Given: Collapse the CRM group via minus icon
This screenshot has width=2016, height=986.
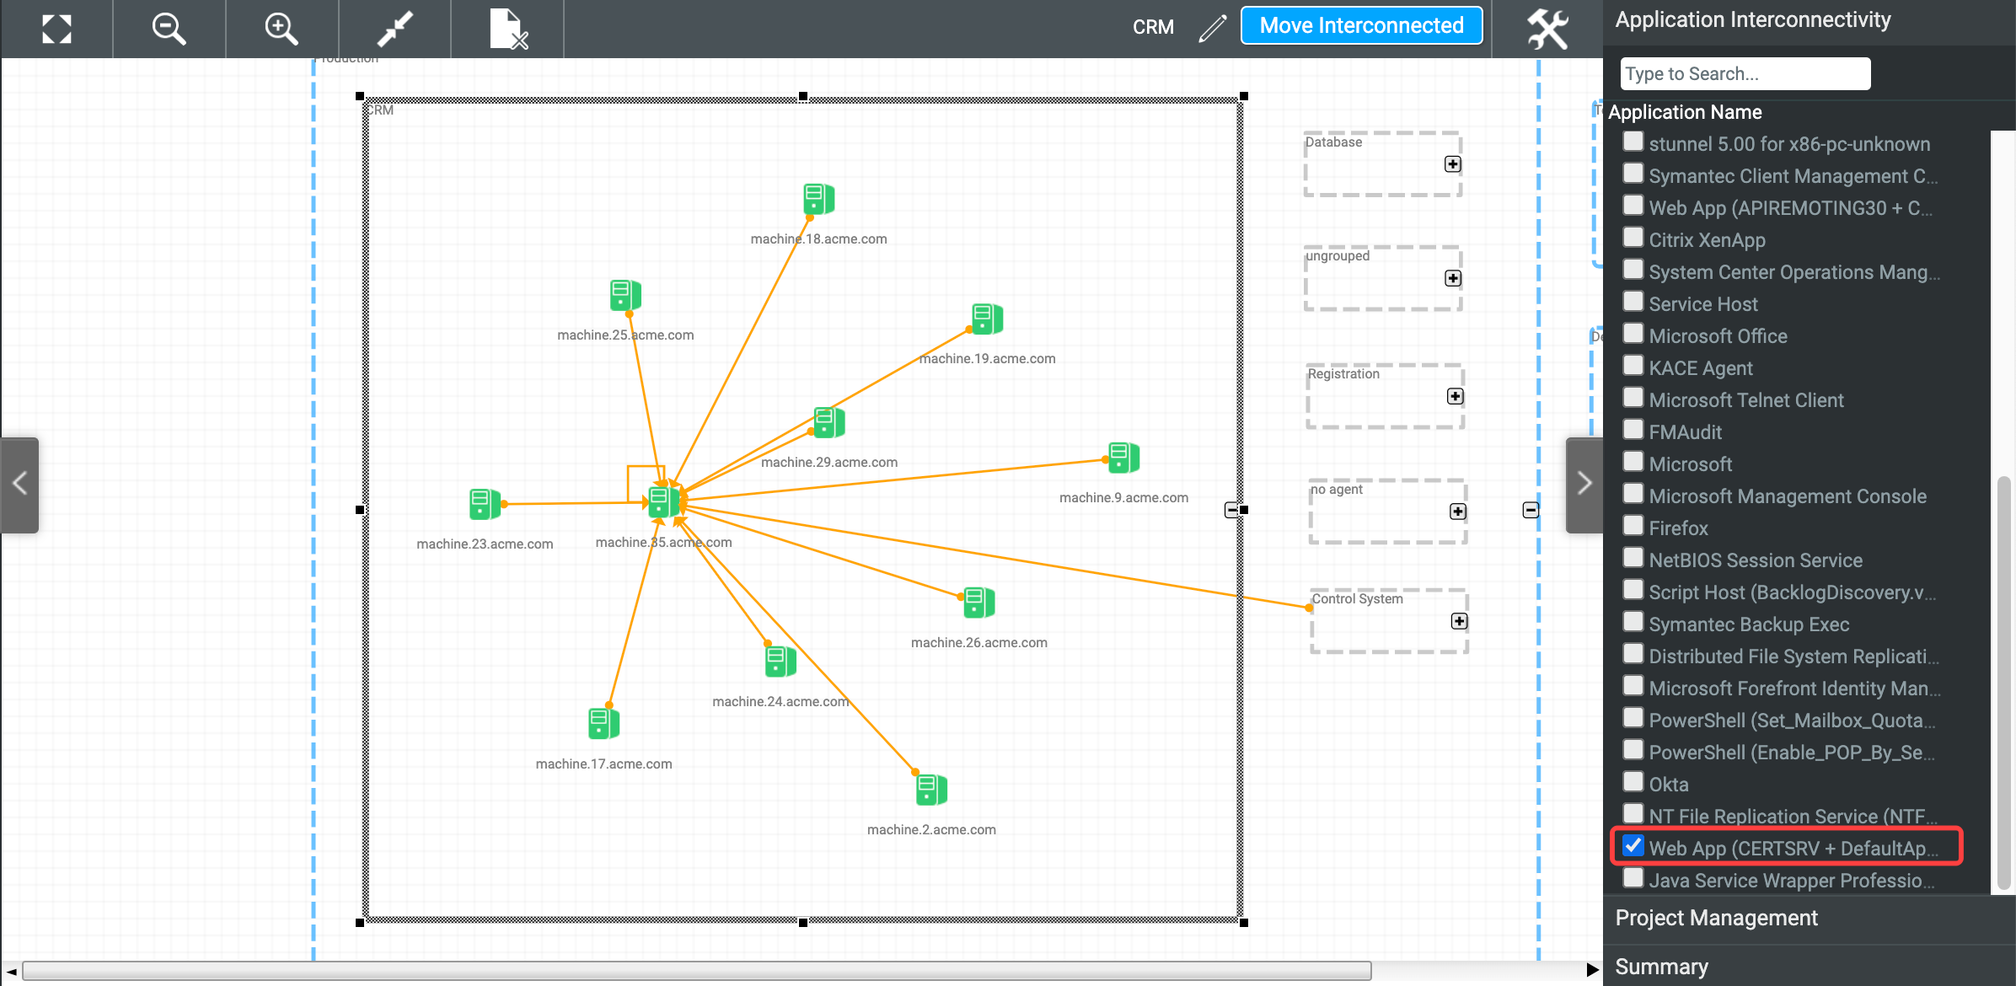Looking at the screenshot, I should pos(1231,509).
